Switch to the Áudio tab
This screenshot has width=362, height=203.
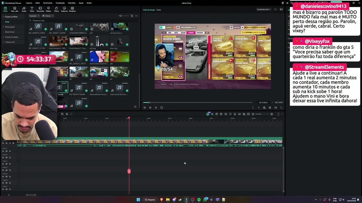coord(24,10)
